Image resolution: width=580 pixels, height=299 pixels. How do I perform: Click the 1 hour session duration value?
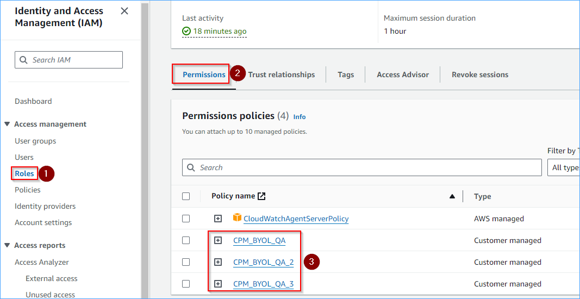point(395,32)
